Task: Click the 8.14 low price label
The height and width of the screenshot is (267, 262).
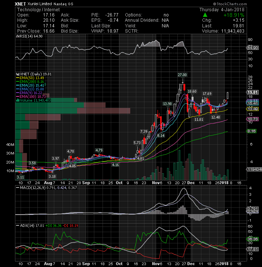Action: [x=161, y=135]
